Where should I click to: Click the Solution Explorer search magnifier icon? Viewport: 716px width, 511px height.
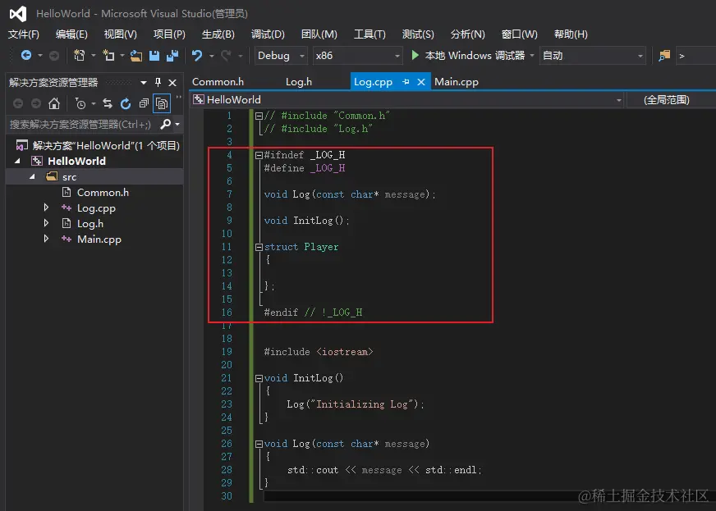pos(166,124)
